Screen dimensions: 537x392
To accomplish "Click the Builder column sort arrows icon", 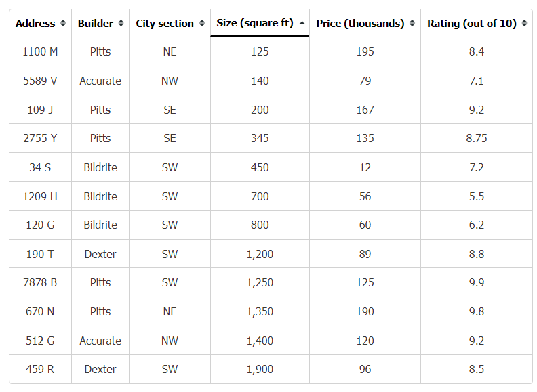I will [x=121, y=23].
